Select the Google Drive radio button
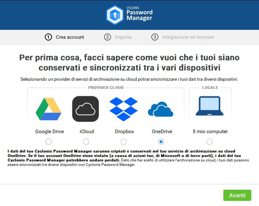This screenshot has height=206, width=259. click(48, 142)
